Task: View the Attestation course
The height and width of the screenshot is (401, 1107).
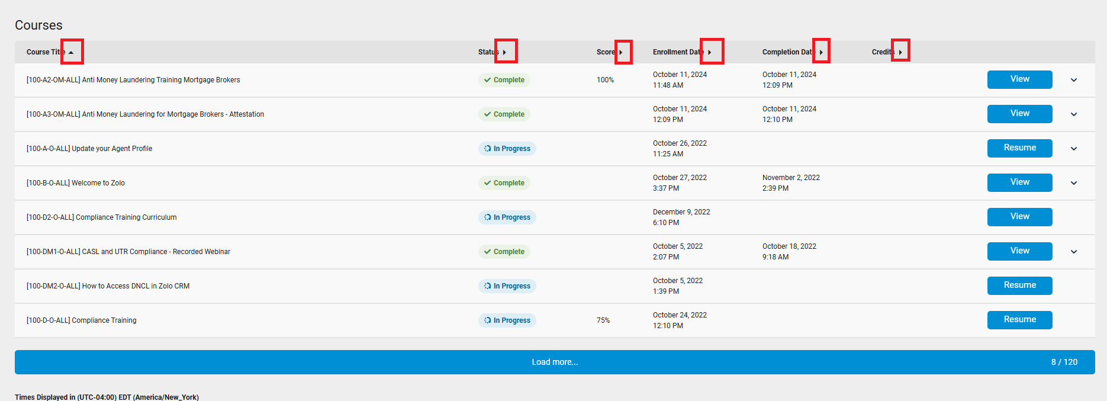Action: (1019, 114)
